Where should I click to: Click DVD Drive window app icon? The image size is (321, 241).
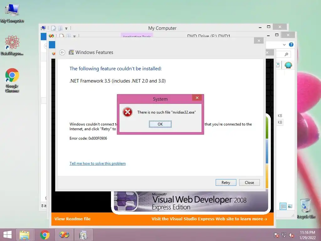click(x=51, y=36)
